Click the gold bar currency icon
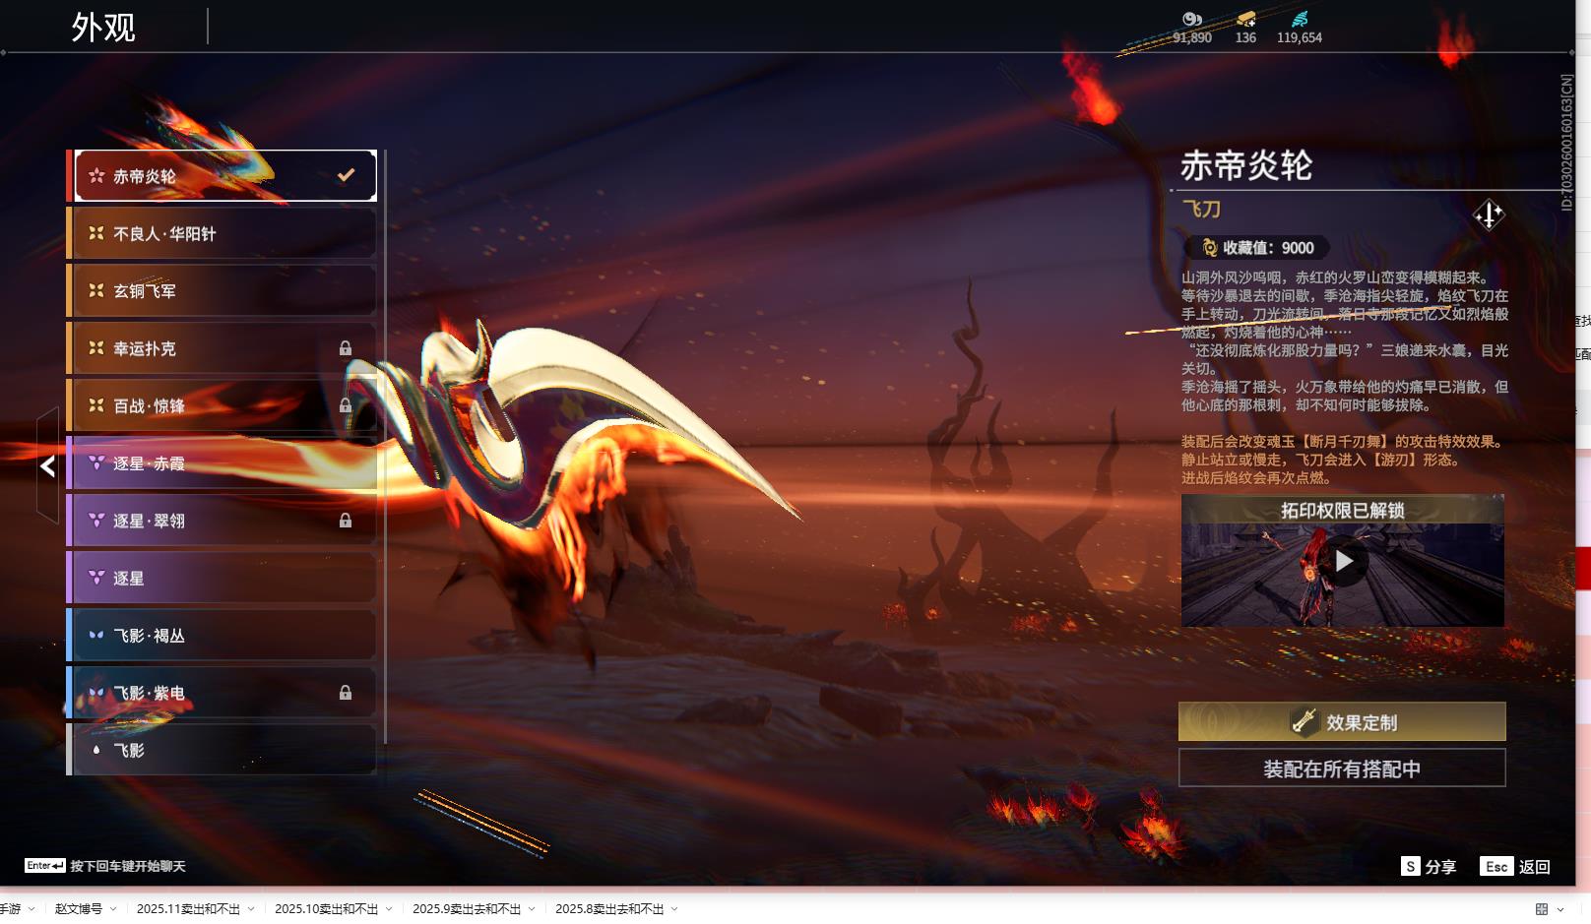1591x924 pixels. click(1245, 19)
